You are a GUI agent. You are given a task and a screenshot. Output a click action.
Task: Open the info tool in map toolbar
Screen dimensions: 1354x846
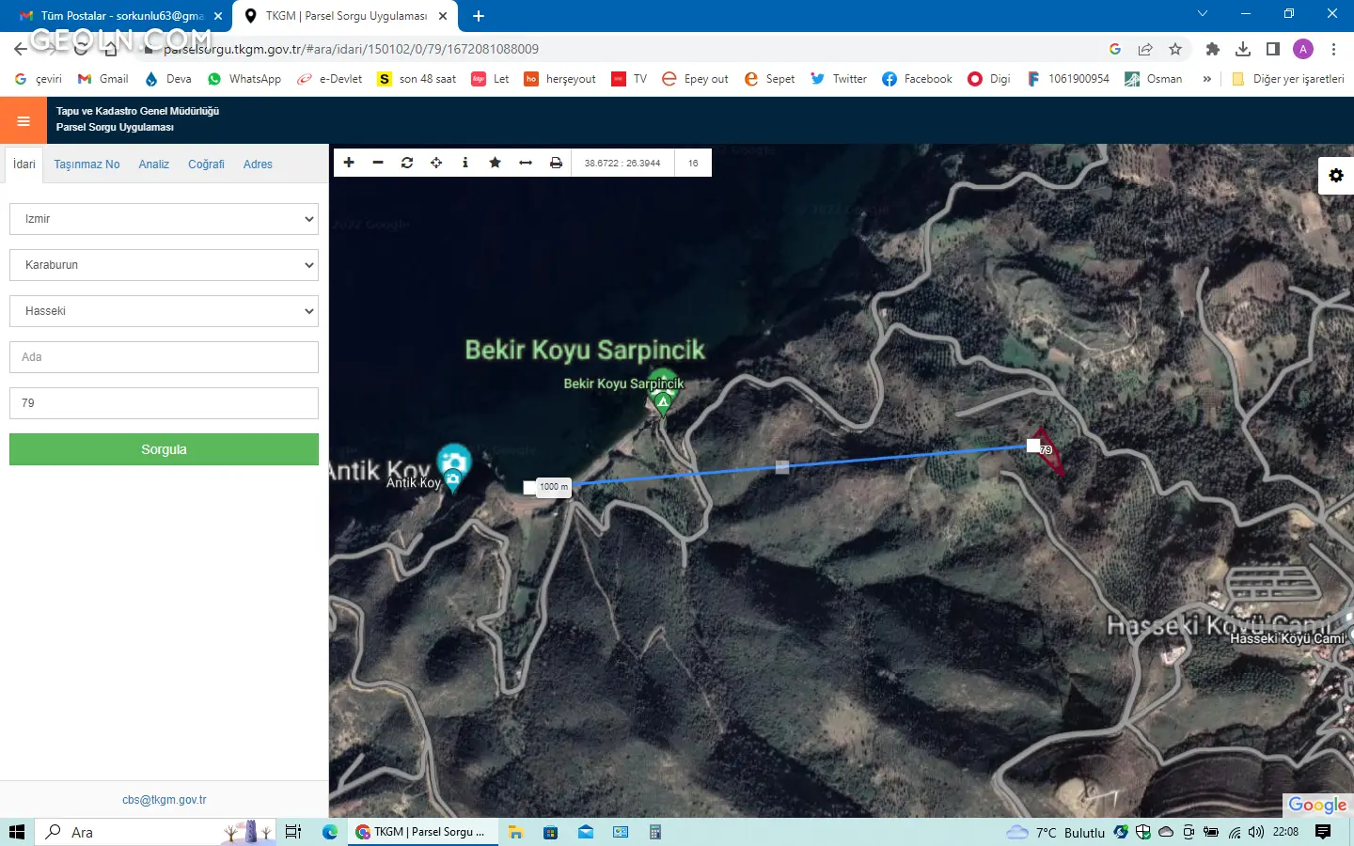(x=465, y=163)
